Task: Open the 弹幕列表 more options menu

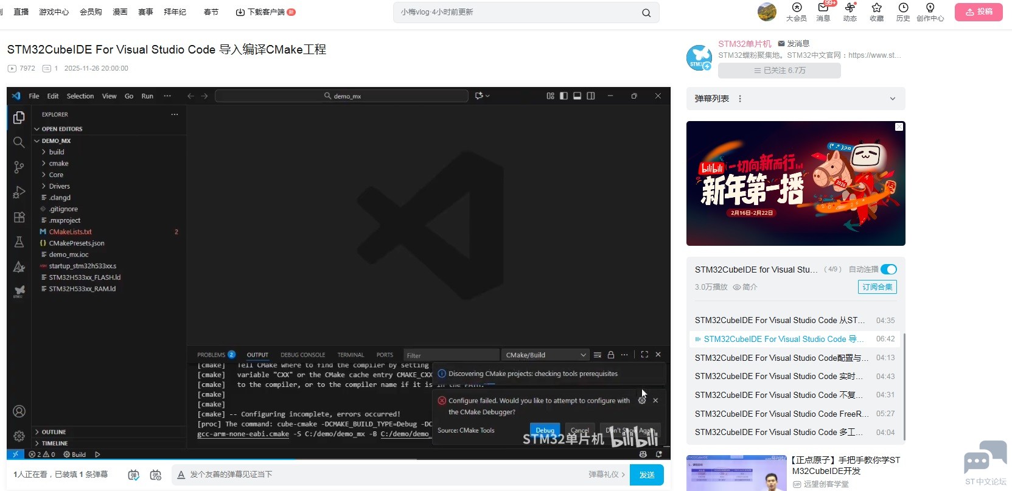Action: pos(740,99)
